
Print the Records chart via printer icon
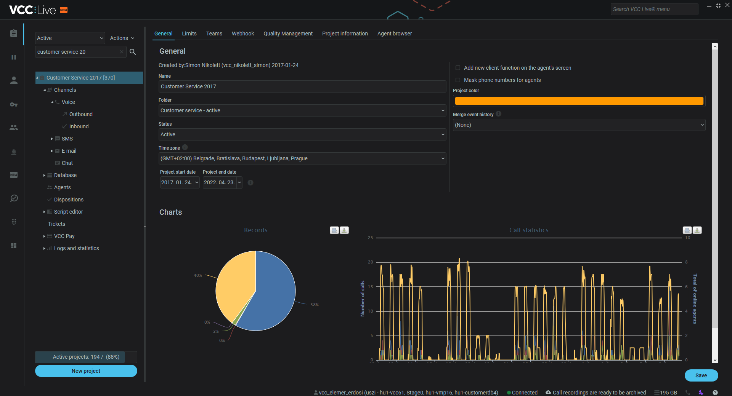334,230
